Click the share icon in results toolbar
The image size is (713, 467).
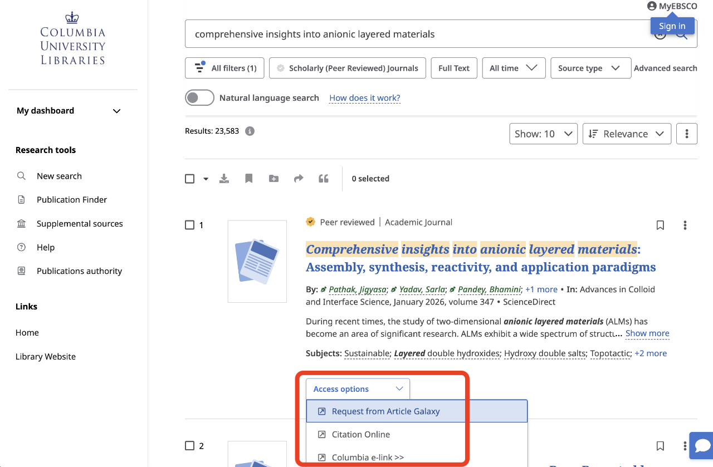(x=299, y=178)
